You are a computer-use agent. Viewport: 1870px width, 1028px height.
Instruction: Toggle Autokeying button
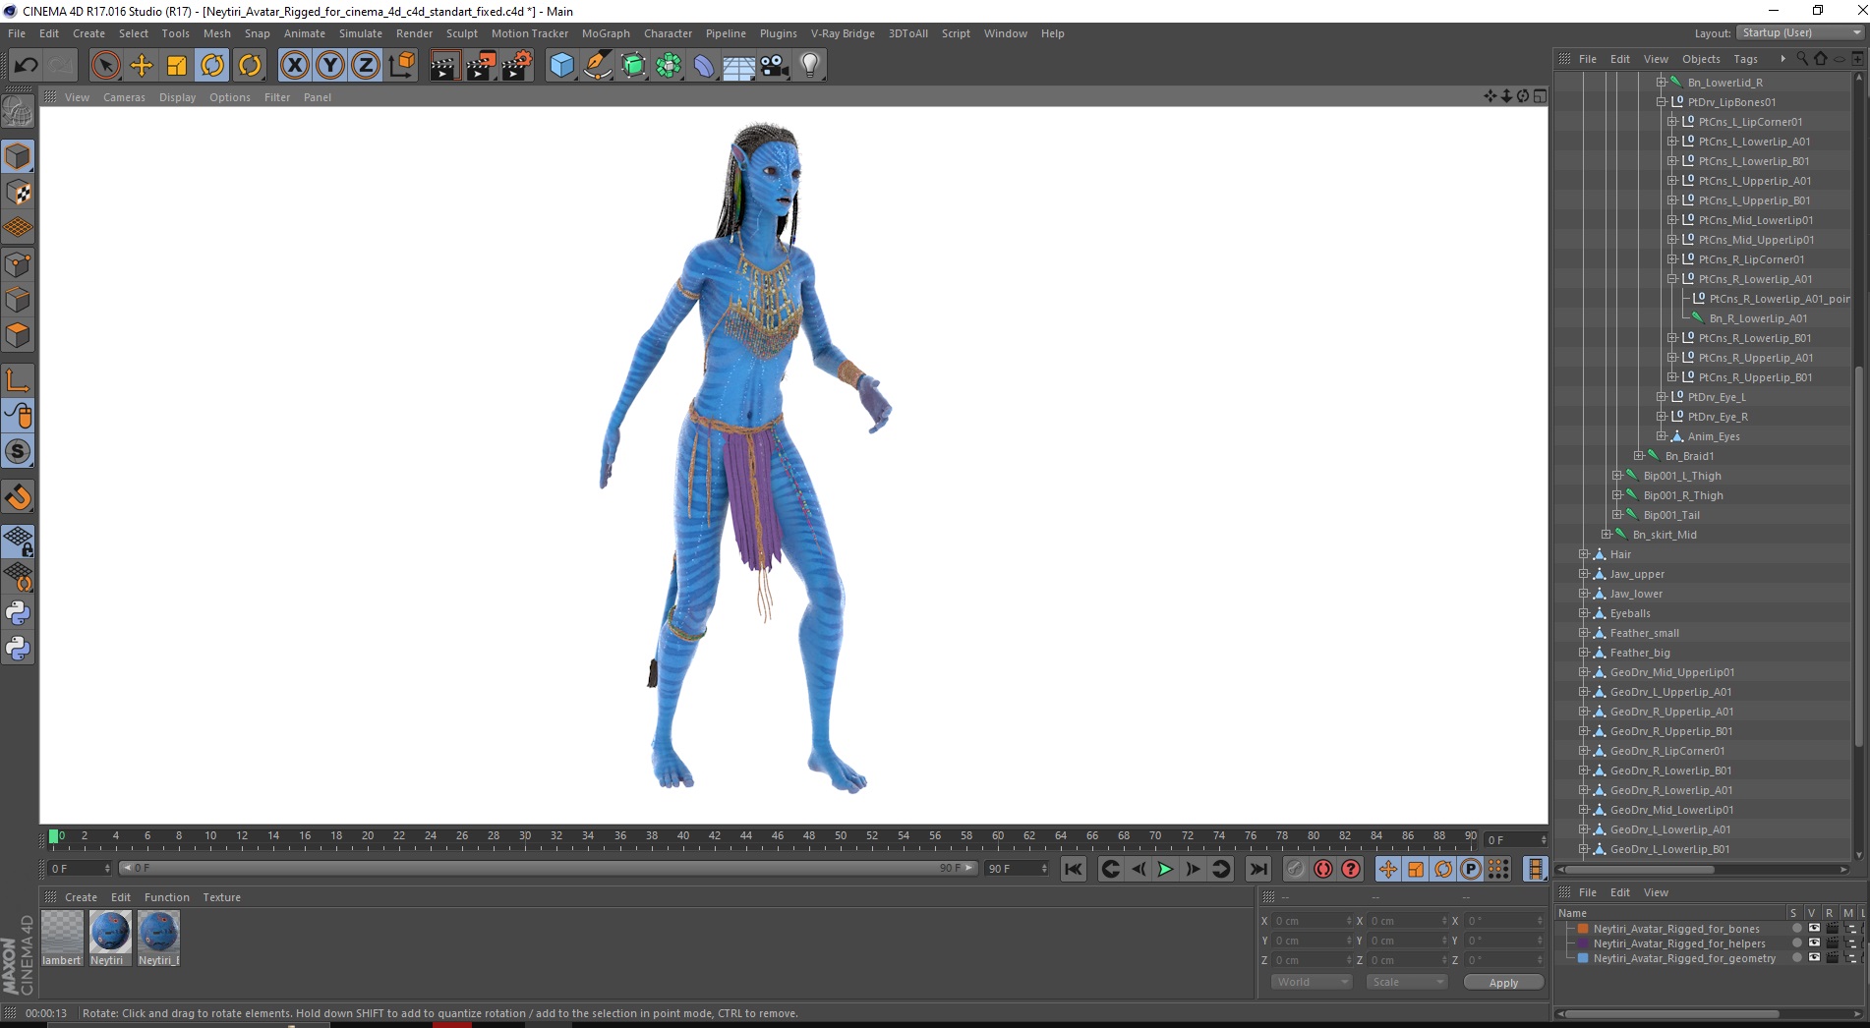coord(1323,869)
